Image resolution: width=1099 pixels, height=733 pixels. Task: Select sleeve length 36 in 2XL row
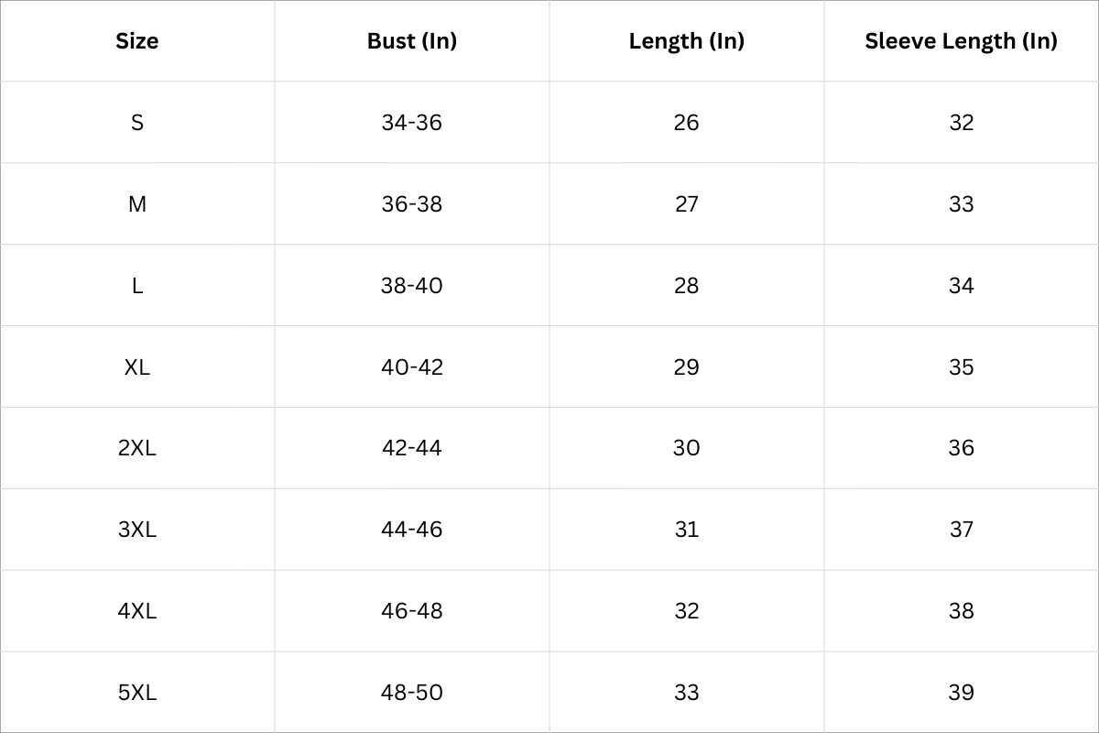point(961,448)
